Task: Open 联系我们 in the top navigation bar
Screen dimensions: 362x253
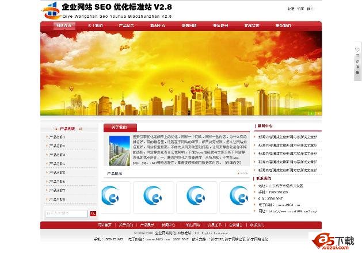Action: coord(283,26)
